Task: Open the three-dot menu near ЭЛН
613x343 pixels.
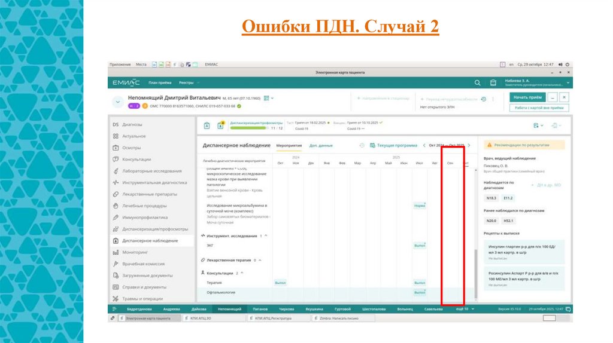Action: [x=493, y=99]
